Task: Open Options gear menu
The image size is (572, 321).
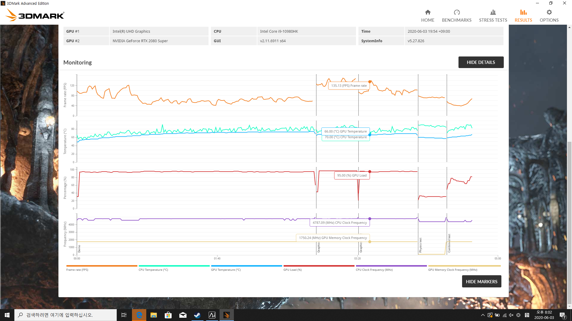Action: coord(549,12)
